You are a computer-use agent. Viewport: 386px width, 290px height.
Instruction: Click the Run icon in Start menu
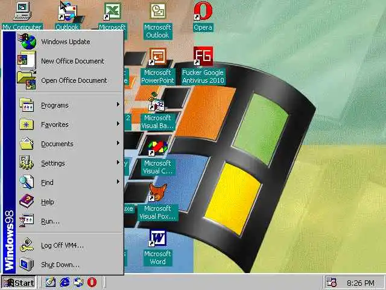pos(27,221)
